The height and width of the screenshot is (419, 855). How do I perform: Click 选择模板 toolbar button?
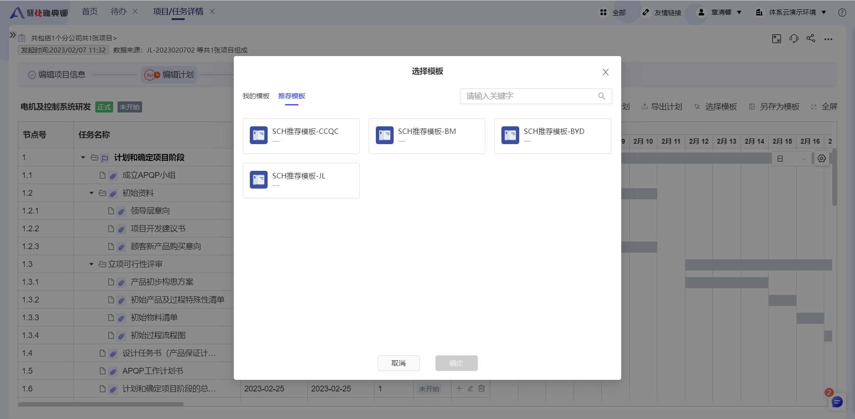click(716, 107)
